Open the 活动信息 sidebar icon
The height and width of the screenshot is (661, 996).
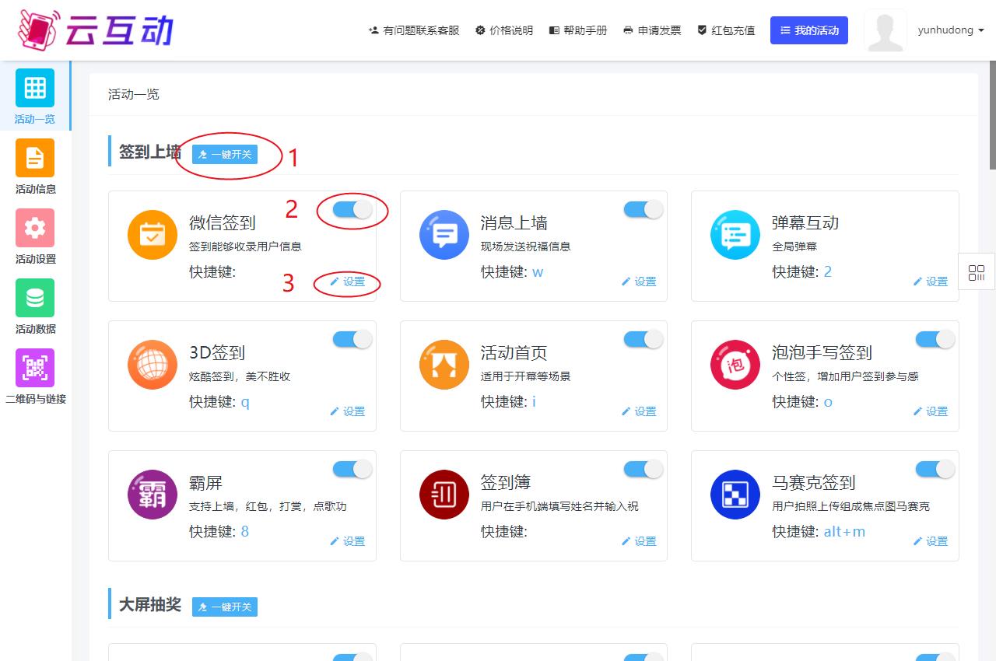(x=35, y=158)
